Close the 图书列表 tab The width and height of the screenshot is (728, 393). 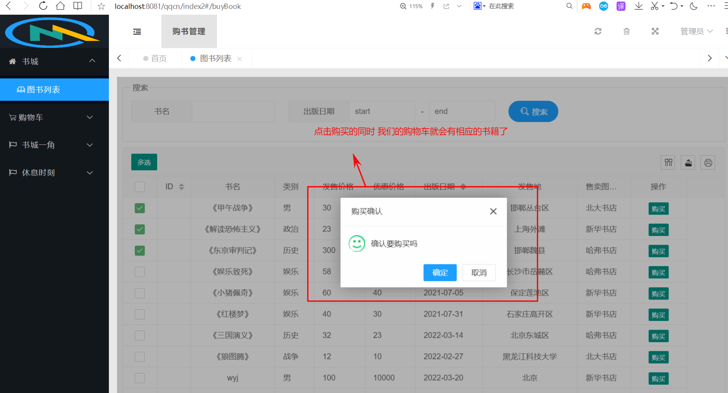point(239,59)
